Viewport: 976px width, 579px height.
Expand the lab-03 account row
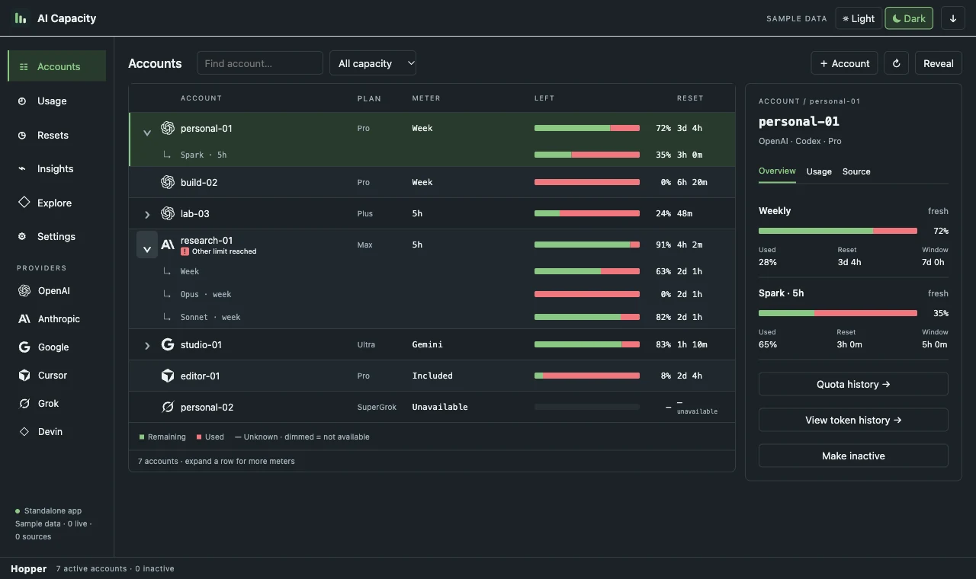click(x=147, y=214)
